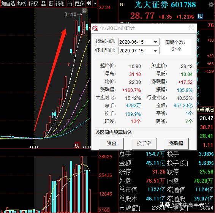
Task: Close the 个股K线区间统计 dialog
Action: 191,28
